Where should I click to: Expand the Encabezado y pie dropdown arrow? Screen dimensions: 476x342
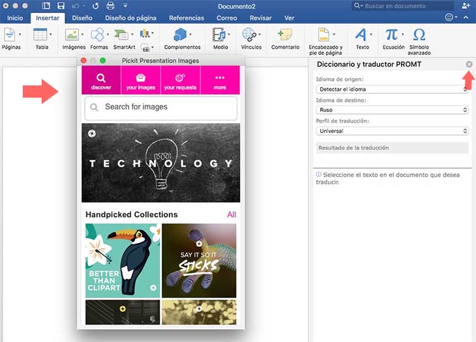click(334, 35)
